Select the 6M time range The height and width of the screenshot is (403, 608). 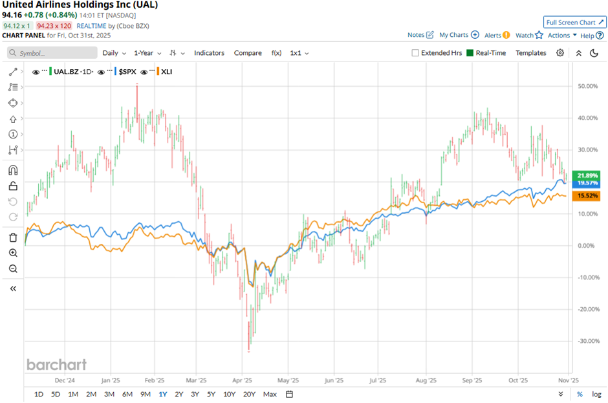127,394
